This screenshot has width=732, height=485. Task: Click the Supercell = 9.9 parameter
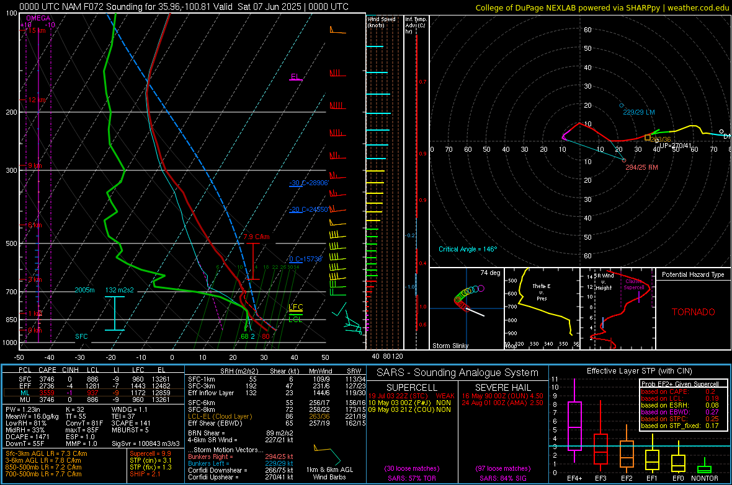click(x=150, y=453)
